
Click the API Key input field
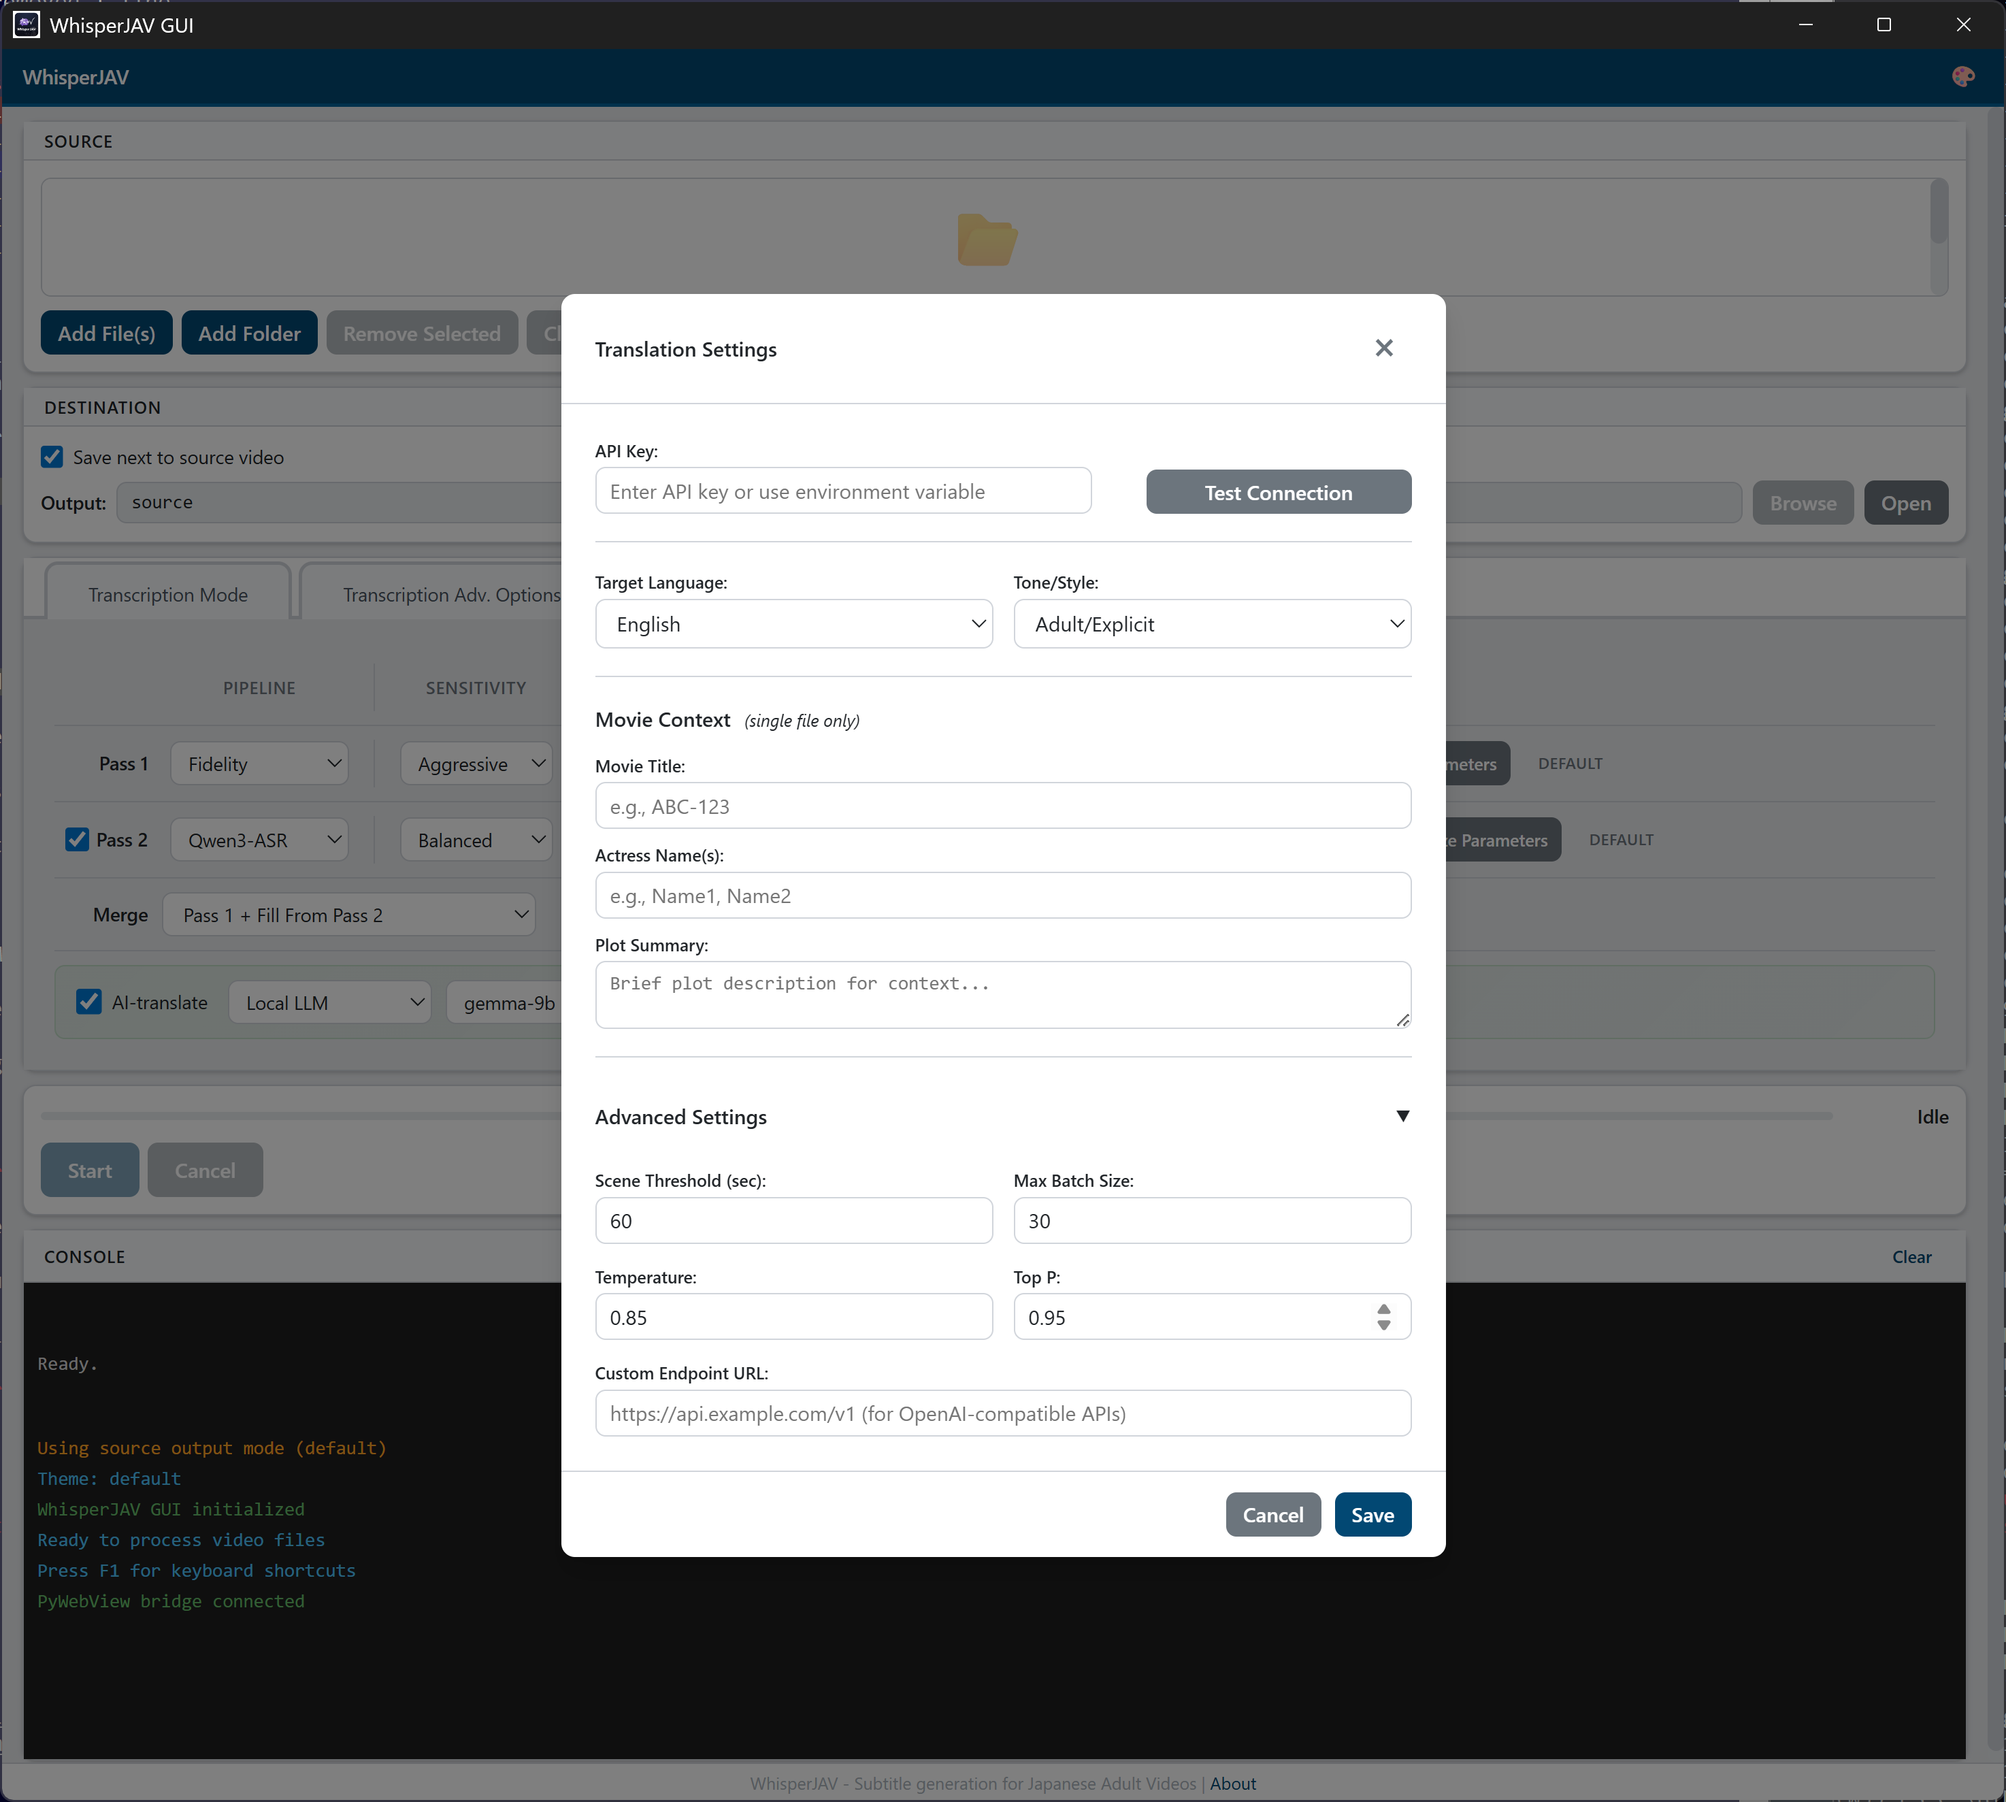[842, 490]
